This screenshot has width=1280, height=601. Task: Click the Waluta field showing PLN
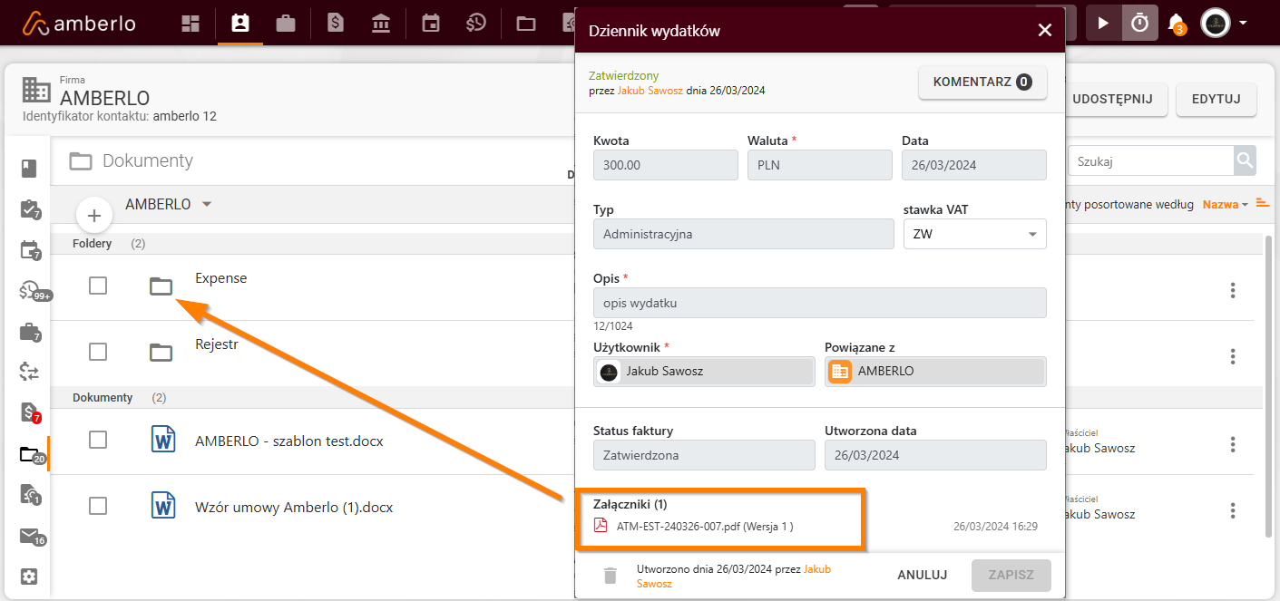(820, 165)
